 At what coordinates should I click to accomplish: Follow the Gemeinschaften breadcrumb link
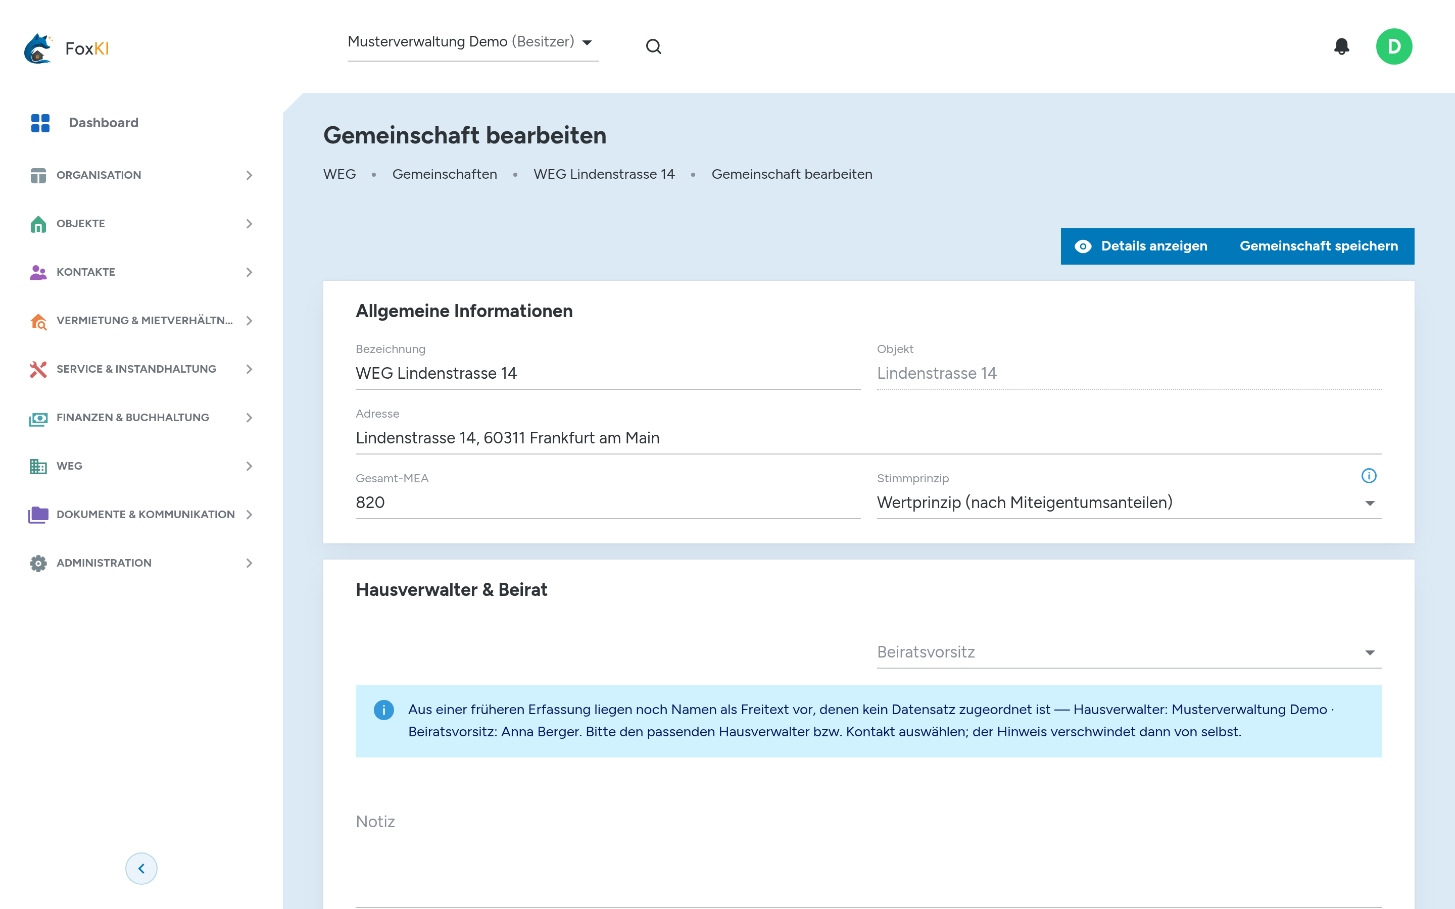pyautogui.click(x=445, y=174)
